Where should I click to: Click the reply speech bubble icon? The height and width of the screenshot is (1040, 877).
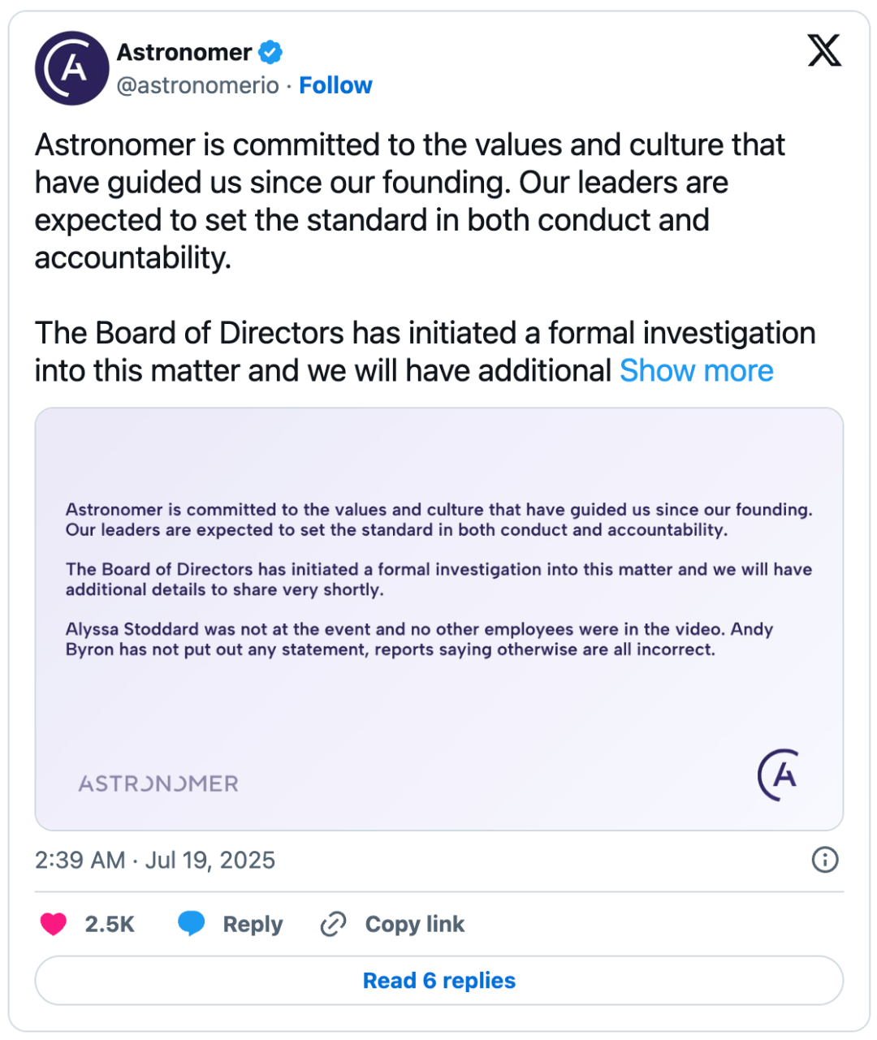(x=192, y=924)
